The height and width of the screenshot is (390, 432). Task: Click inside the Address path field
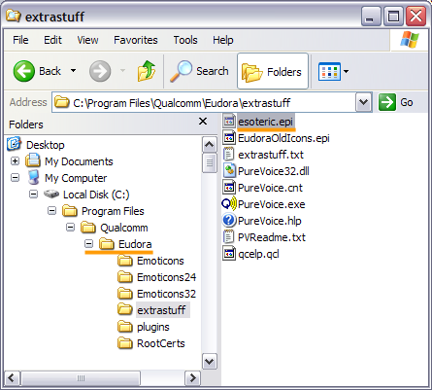(x=204, y=103)
